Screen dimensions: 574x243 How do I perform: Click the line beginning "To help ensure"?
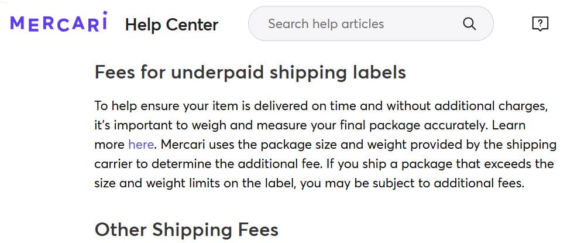[x=135, y=107]
